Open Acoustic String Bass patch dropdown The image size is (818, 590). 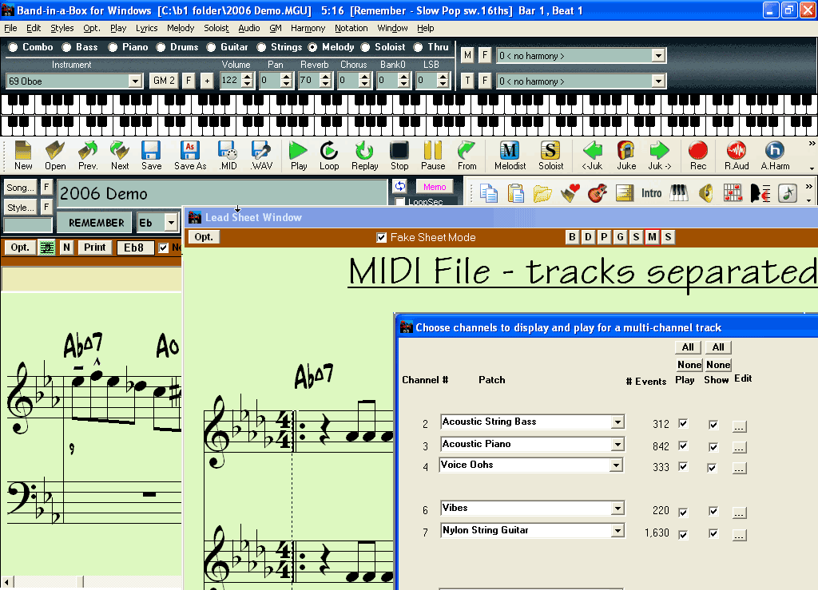(617, 422)
